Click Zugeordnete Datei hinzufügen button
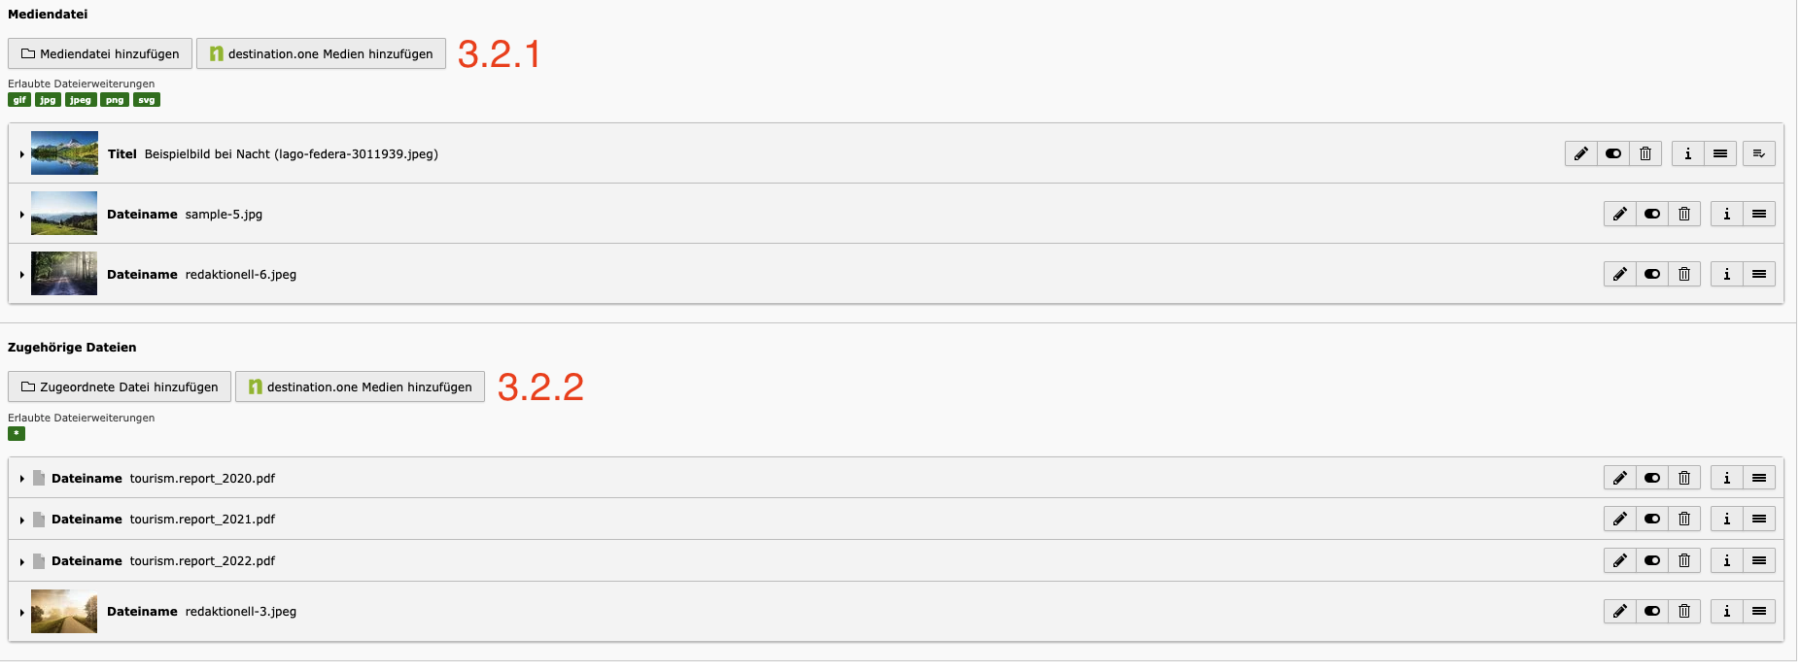Image resolution: width=1801 pixels, height=672 pixels. (120, 386)
